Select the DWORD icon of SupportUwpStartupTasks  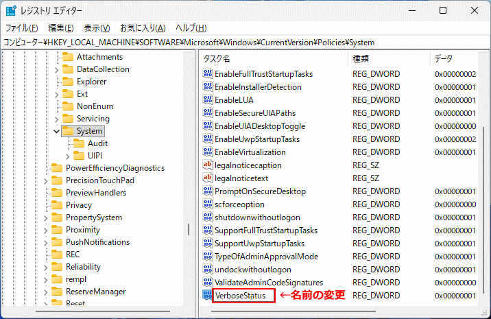tap(207, 243)
